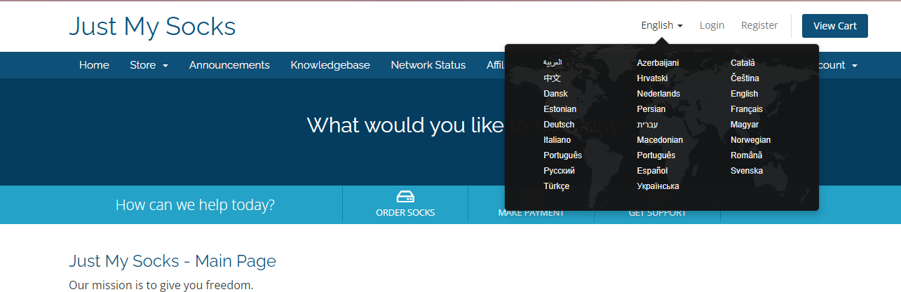Choose Dansk language
The image size is (901, 292).
click(555, 94)
